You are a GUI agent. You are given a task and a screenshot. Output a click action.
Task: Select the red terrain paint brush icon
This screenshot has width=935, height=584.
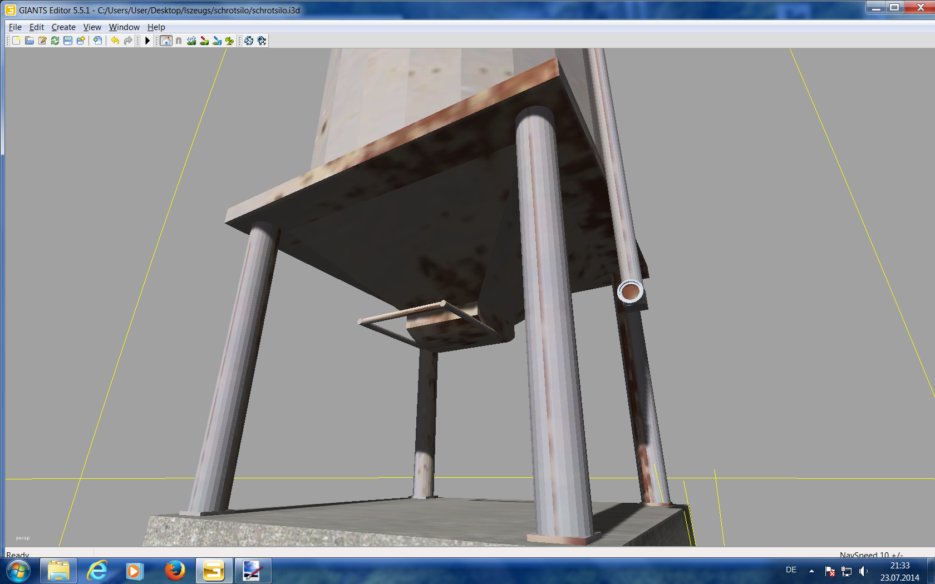pos(204,41)
